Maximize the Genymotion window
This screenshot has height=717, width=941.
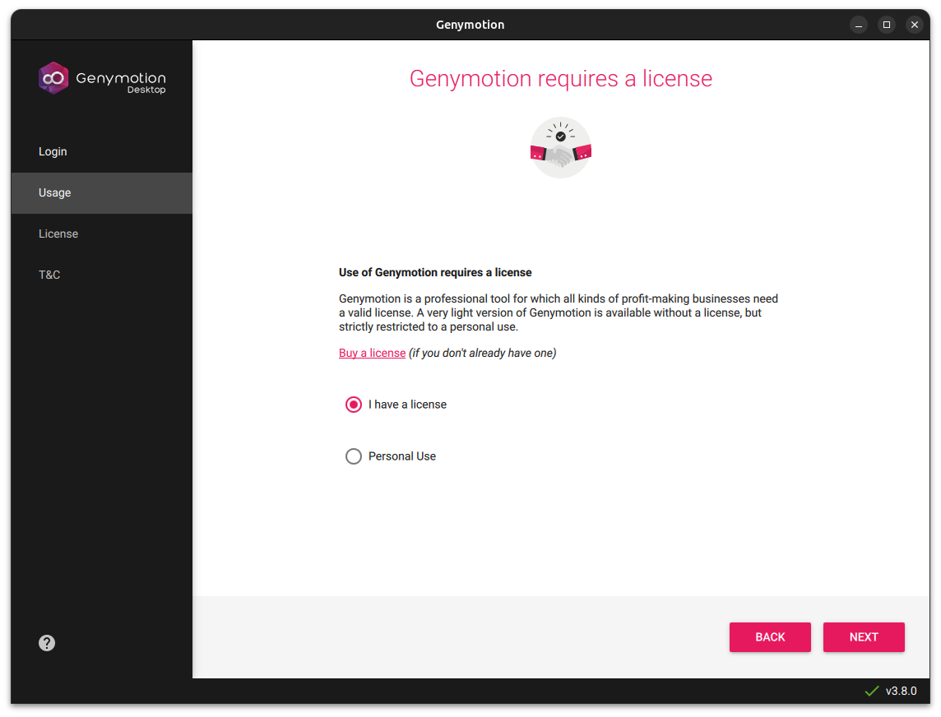pyautogui.click(x=886, y=25)
